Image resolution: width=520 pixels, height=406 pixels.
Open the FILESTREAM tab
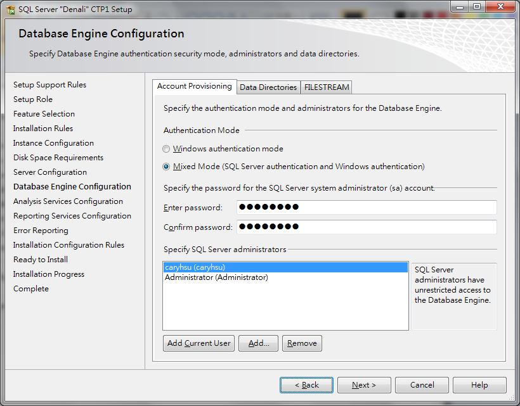click(x=326, y=87)
